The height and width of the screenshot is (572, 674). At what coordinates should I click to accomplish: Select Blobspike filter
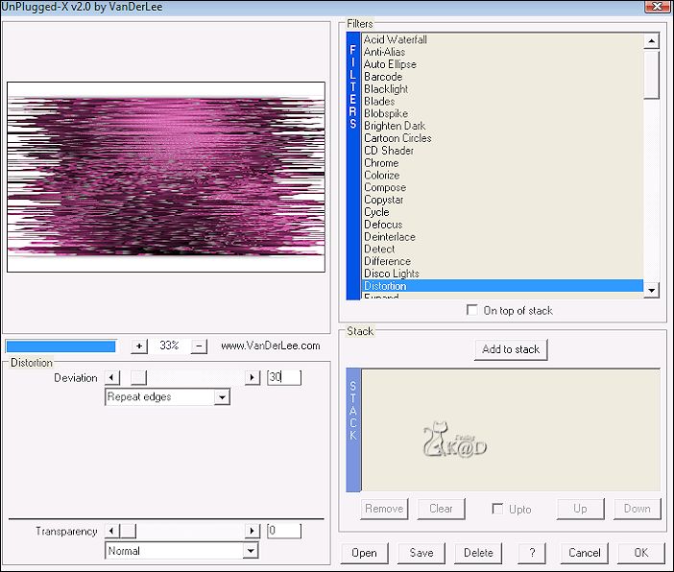(502, 114)
